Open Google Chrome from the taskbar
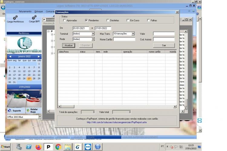Screen dimensions: 227x151 tap(58, 147)
